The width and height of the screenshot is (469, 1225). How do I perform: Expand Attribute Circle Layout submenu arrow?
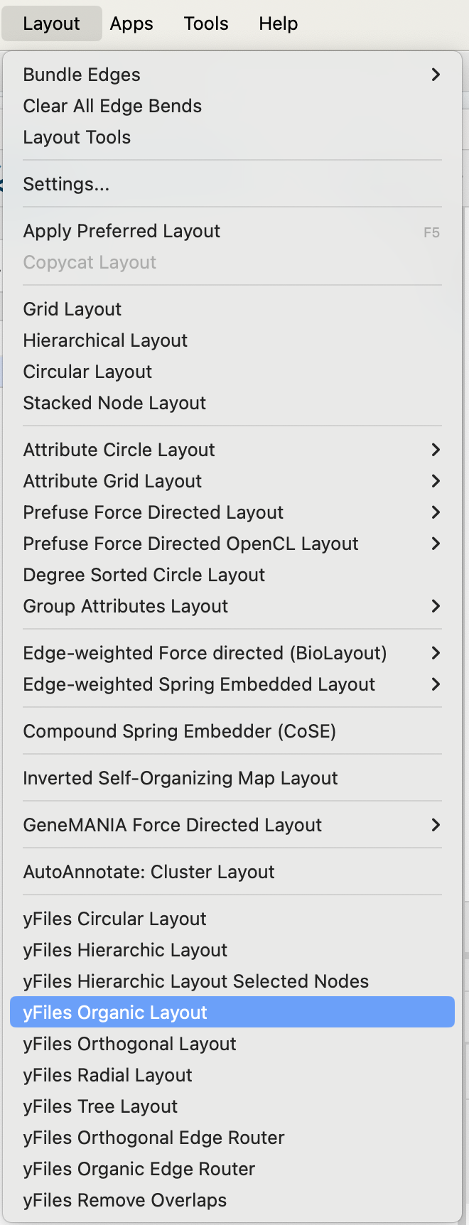(x=436, y=450)
